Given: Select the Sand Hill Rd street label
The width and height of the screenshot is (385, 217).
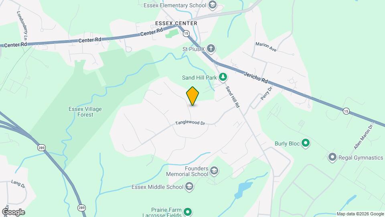Looking at the screenshot, I should click(x=233, y=97).
